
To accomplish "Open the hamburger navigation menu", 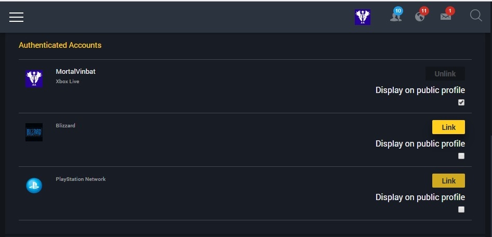I will 16,17.
